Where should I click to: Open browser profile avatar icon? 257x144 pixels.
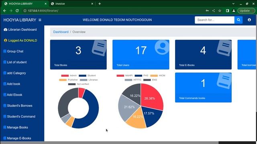click(x=234, y=11)
